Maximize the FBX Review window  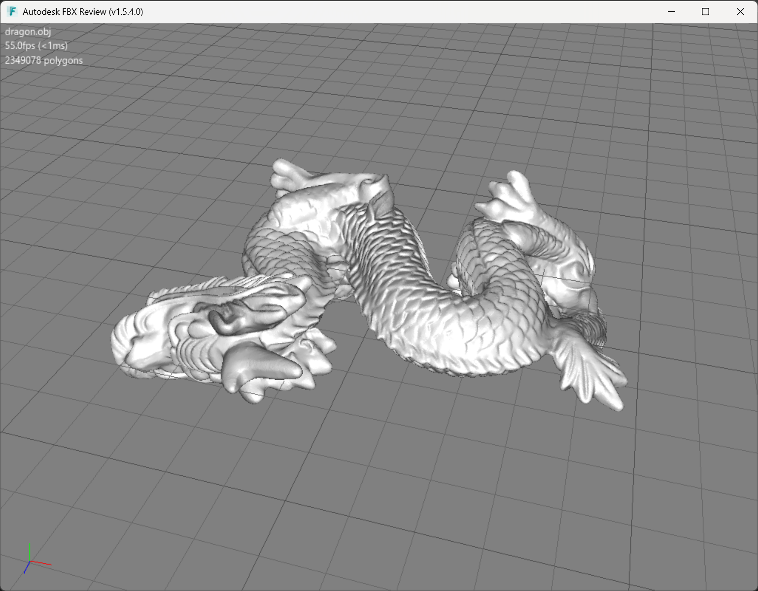click(705, 11)
